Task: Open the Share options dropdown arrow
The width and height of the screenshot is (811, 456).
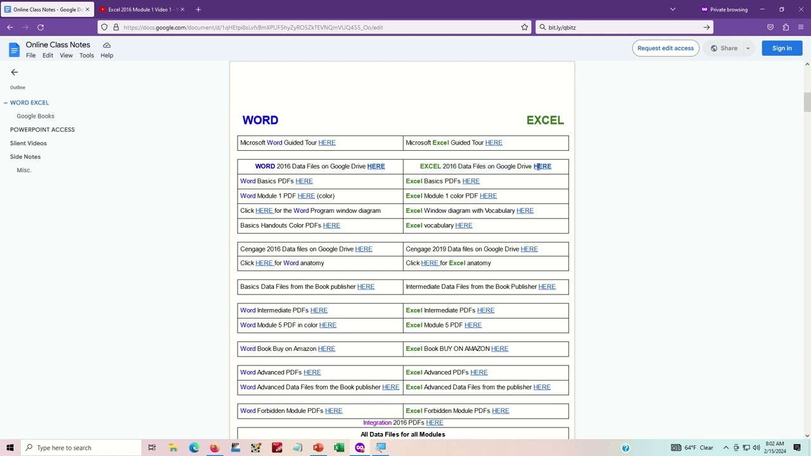Action: (x=748, y=48)
